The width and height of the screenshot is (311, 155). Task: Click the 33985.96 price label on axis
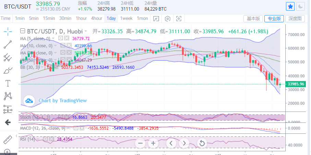[x=296, y=84]
